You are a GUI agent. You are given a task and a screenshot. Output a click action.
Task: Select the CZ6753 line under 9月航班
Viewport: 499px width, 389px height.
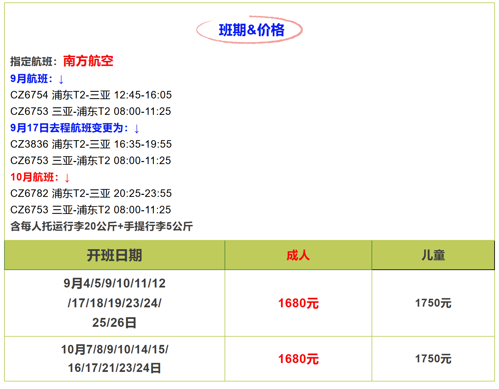91,111
